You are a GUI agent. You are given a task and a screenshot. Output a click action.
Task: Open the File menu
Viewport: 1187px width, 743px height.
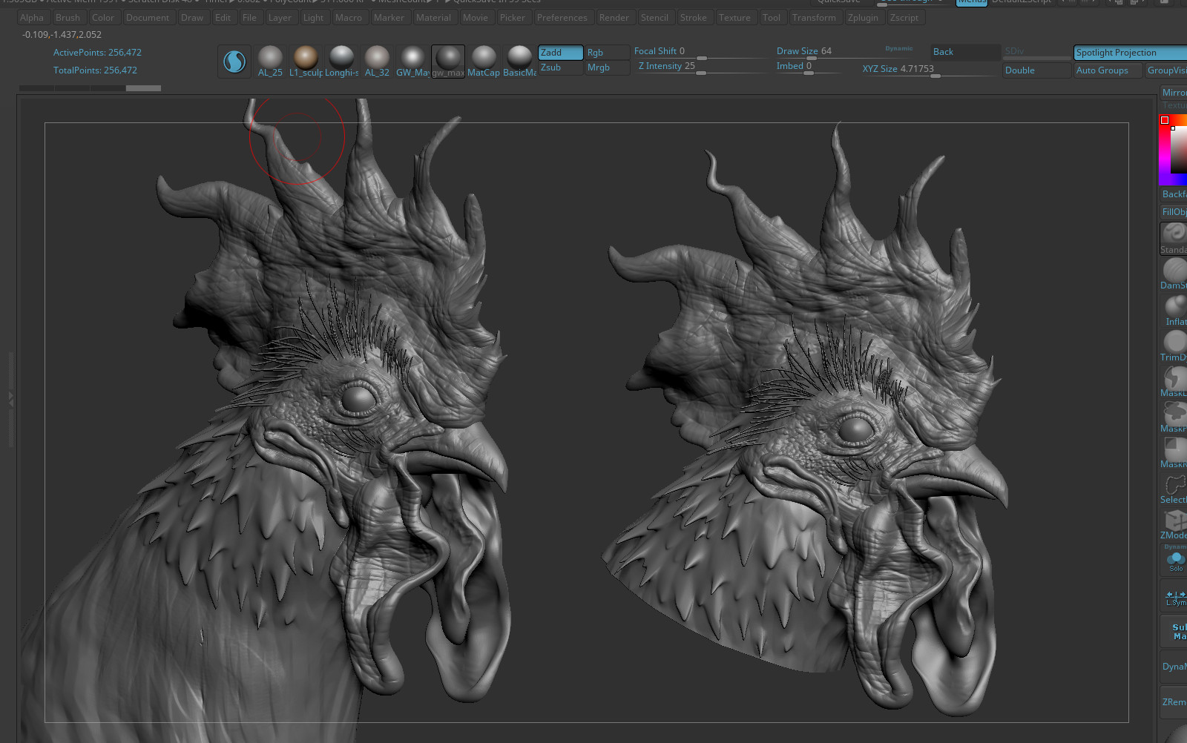250,18
